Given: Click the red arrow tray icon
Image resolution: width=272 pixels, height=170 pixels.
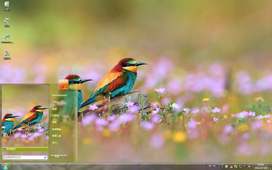Looking at the screenshot, I should pos(244,166).
